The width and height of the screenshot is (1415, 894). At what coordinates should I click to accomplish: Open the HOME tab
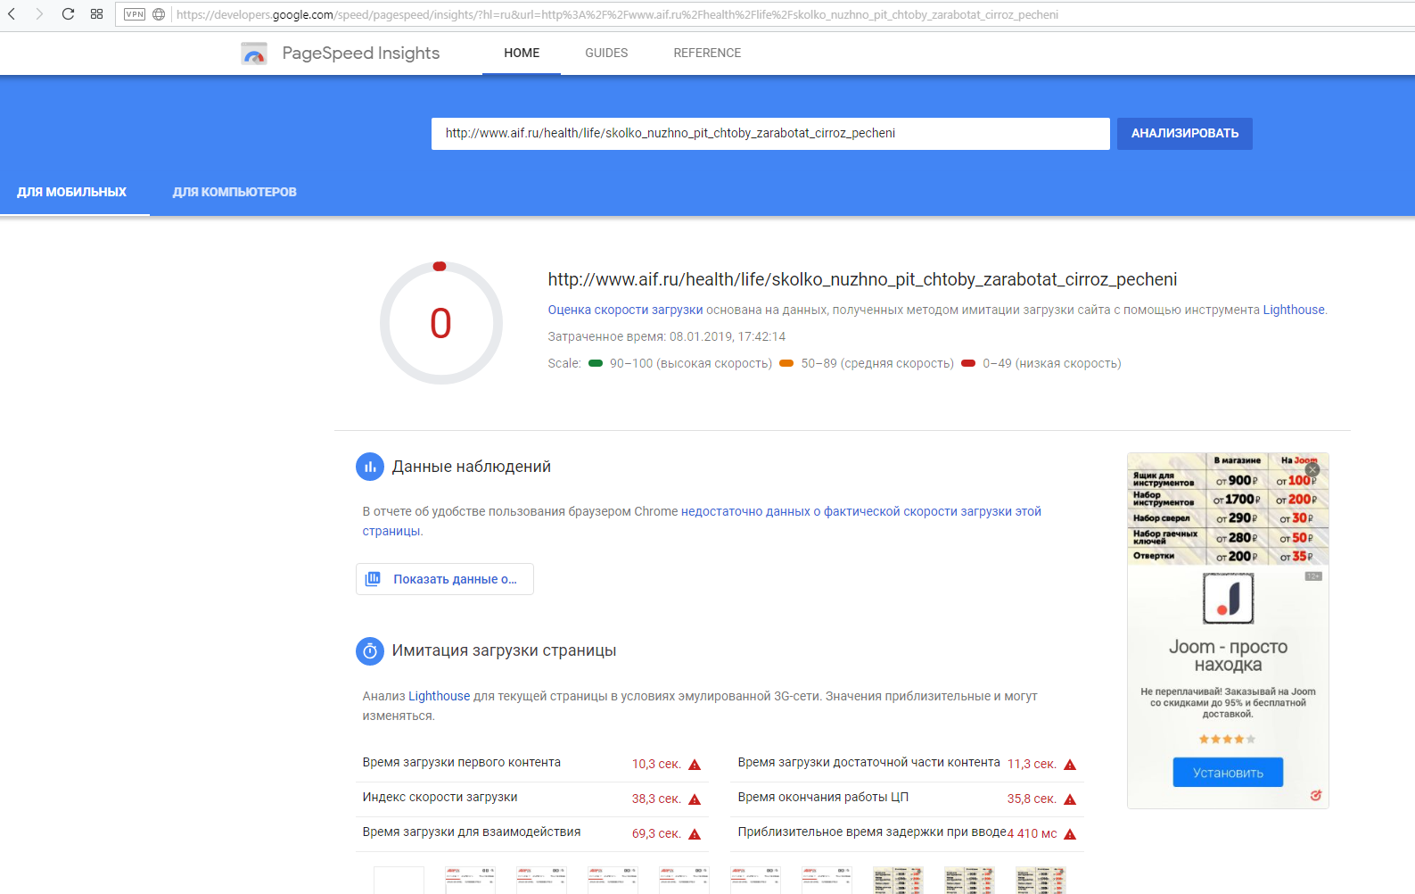[x=522, y=54]
